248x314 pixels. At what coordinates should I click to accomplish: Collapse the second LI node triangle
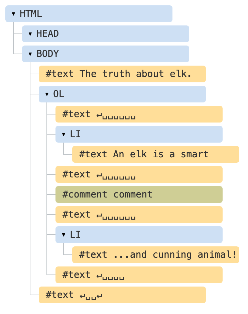[x=64, y=235]
